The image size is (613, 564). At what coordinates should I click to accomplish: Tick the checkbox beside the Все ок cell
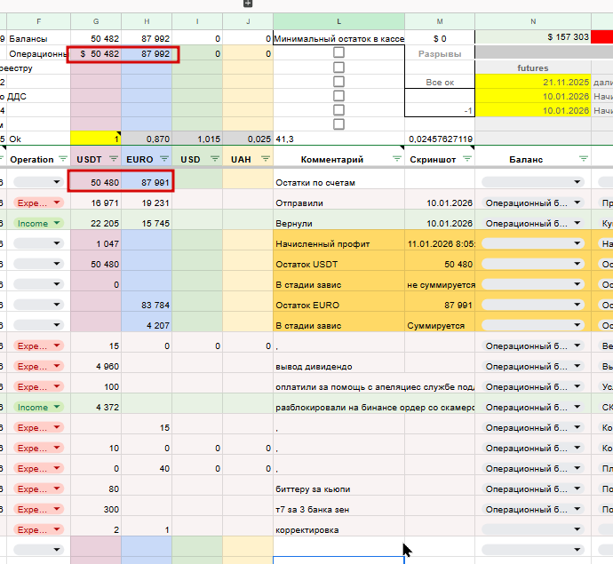pos(338,82)
